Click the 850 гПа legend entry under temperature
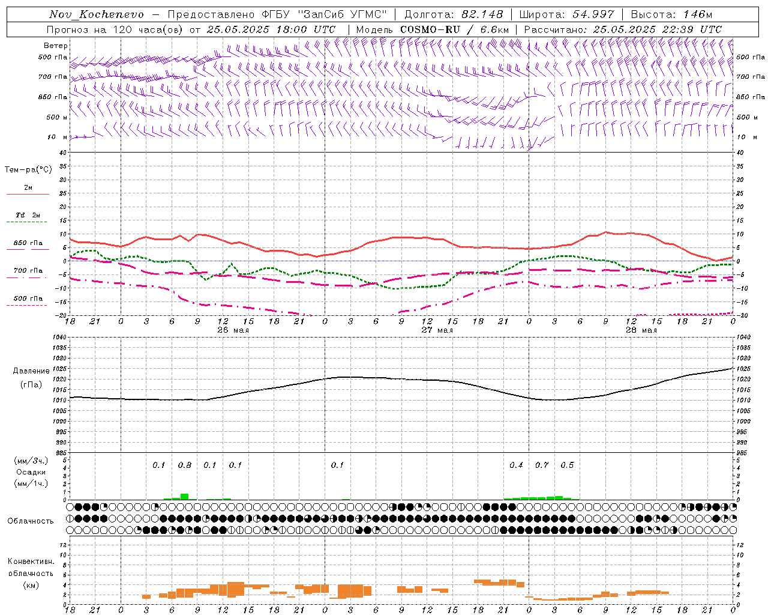768x615 pixels. pyautogui.click(x=28, y=246)
